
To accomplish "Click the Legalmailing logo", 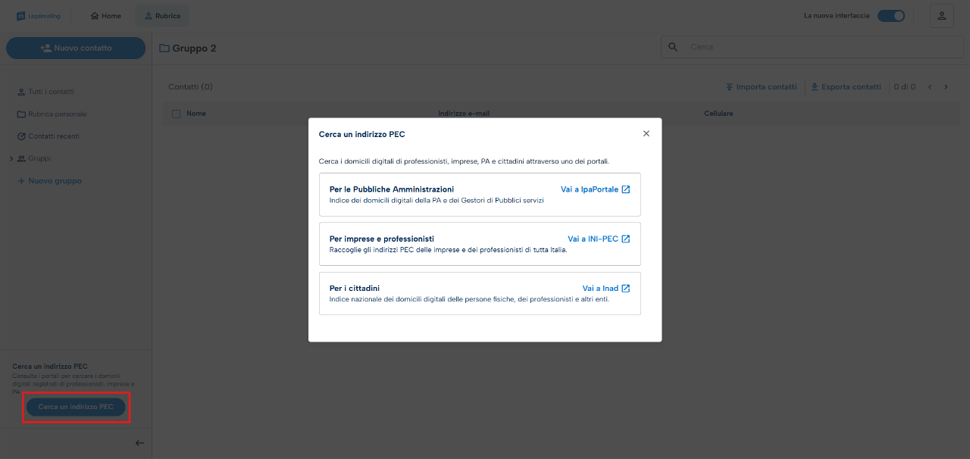I will click(x=39, y=16).
